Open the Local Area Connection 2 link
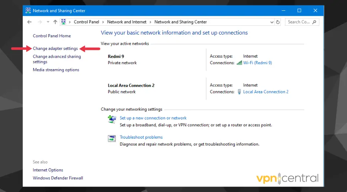The height and width of the screenshot is (192, 347). (266, 92)
